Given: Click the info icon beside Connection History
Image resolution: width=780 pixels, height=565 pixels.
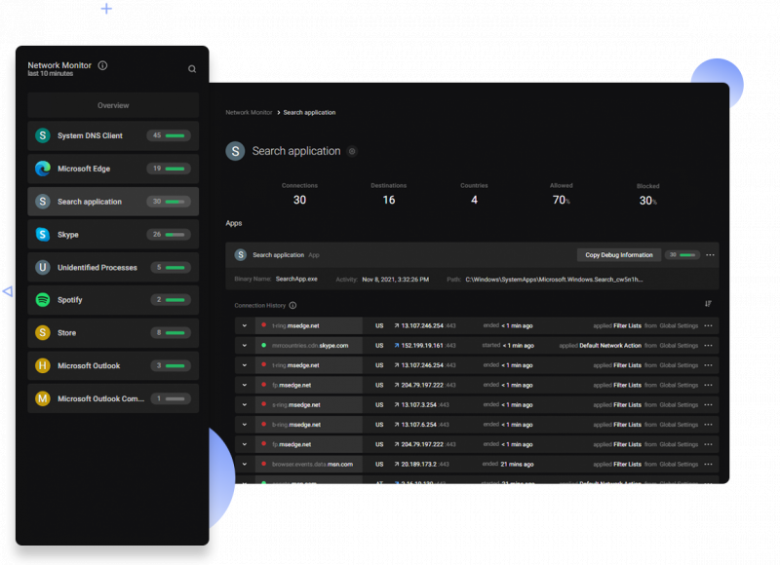Looking at the screenshot, I should point(293,305).
